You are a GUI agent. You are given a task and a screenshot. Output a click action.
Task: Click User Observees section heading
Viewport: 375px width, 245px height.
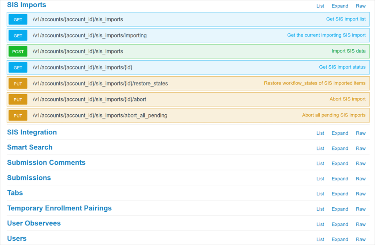point(34,223)
